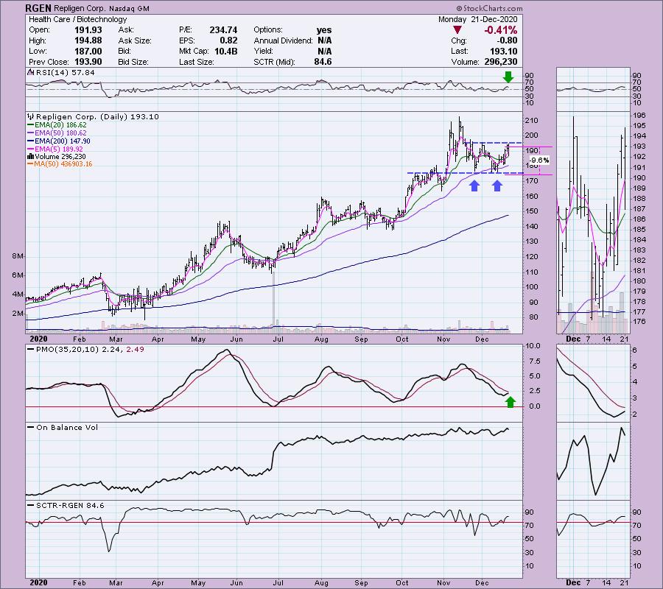Click the -9.6% measurement label
Screen dimensions: 663x589
coord(539,161)
